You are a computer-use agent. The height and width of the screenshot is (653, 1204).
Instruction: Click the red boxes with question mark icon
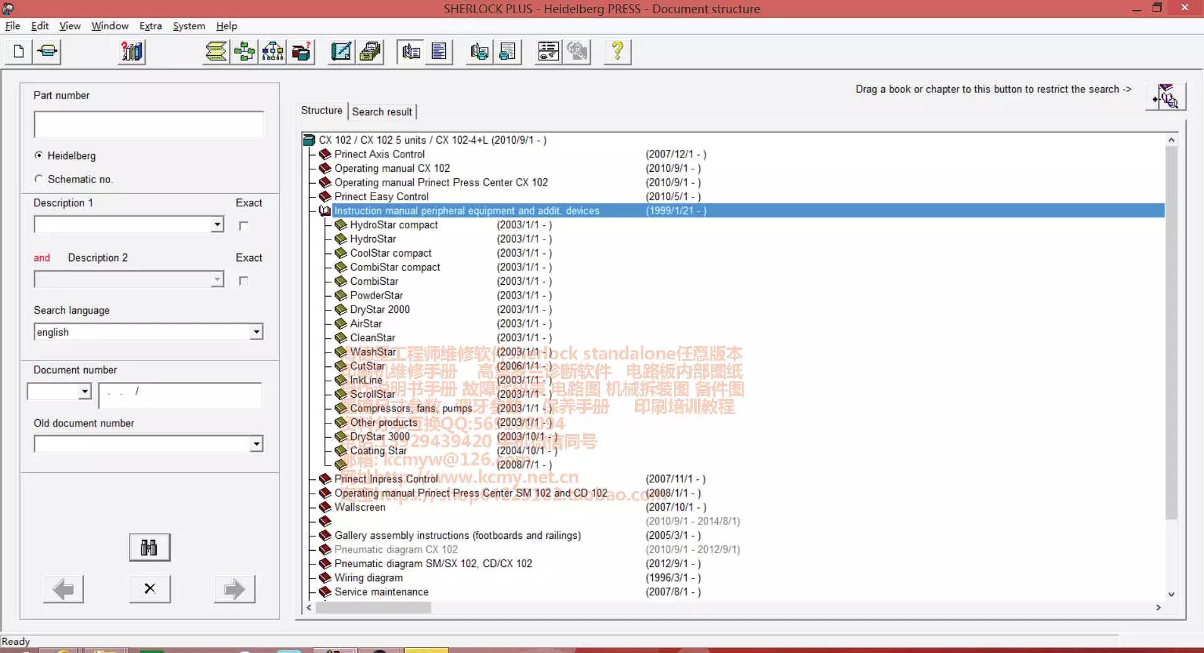click(x=301, y=51)
